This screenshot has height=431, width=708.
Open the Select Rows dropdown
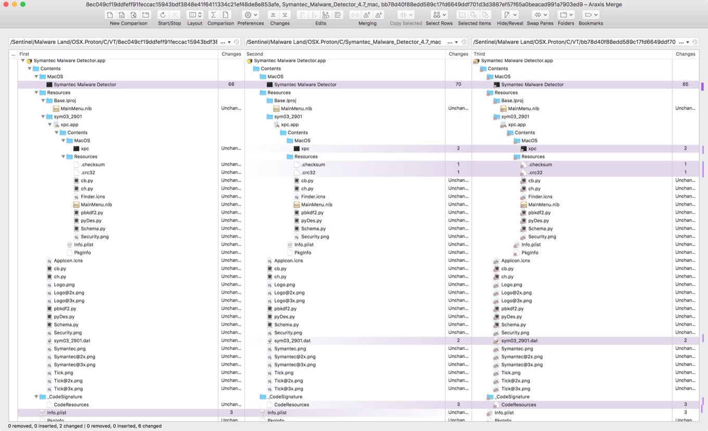[x=439, y=15]
